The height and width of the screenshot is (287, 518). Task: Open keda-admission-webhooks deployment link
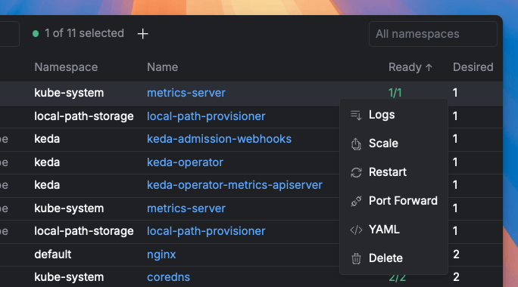tap(219, 139)
